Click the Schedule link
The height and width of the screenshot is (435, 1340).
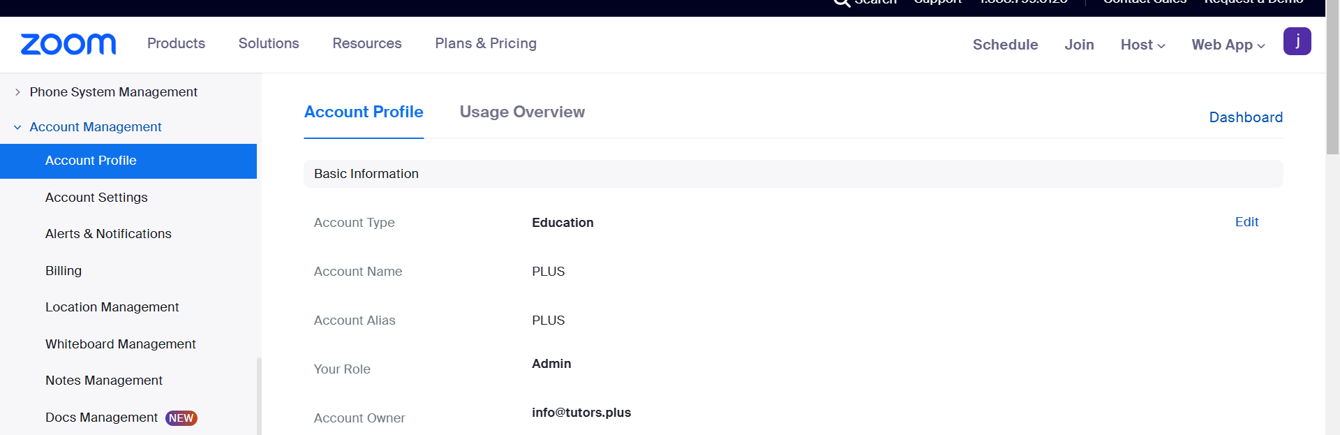coord(1005,45)
